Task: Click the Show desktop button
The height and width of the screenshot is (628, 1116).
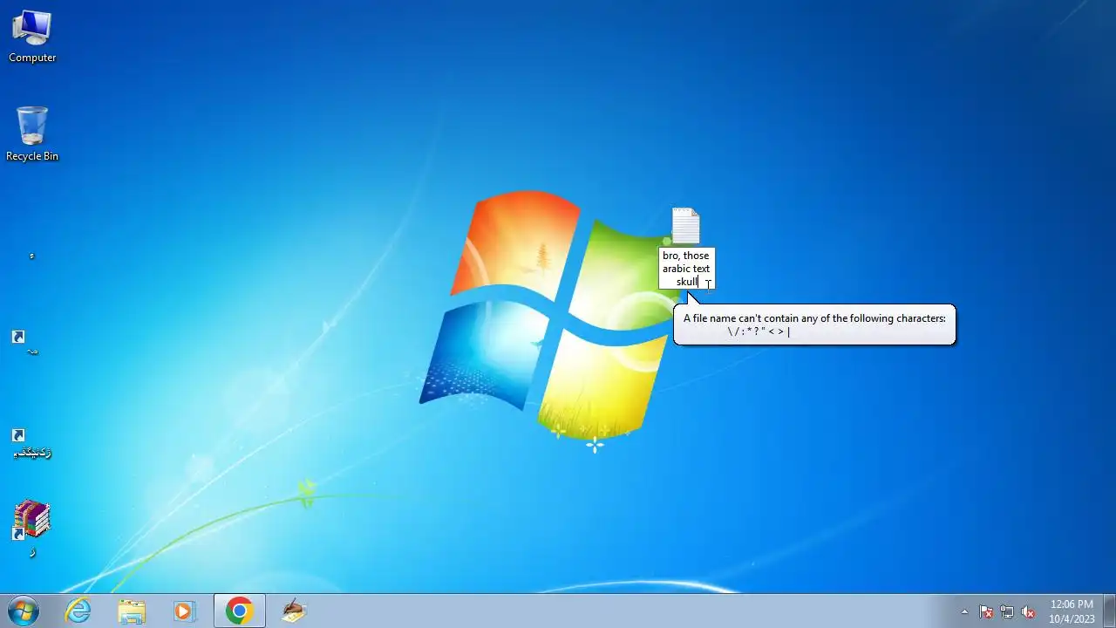Action: (1109, 611)
